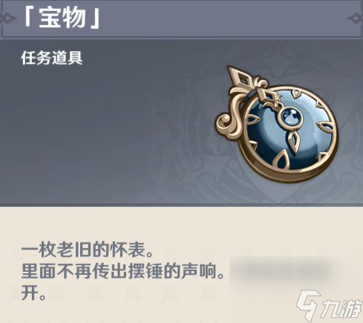Click the golden curl on the watch's left side
Screen dimensions: 363x323
227,123
